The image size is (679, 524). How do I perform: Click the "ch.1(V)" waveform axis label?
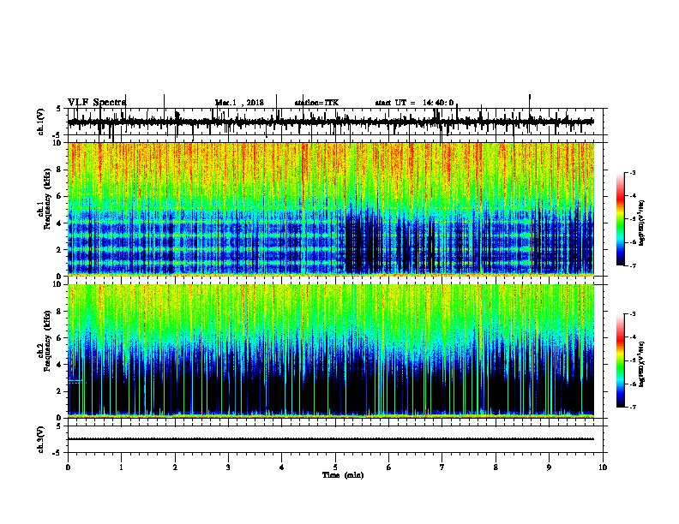coord(40,122)
